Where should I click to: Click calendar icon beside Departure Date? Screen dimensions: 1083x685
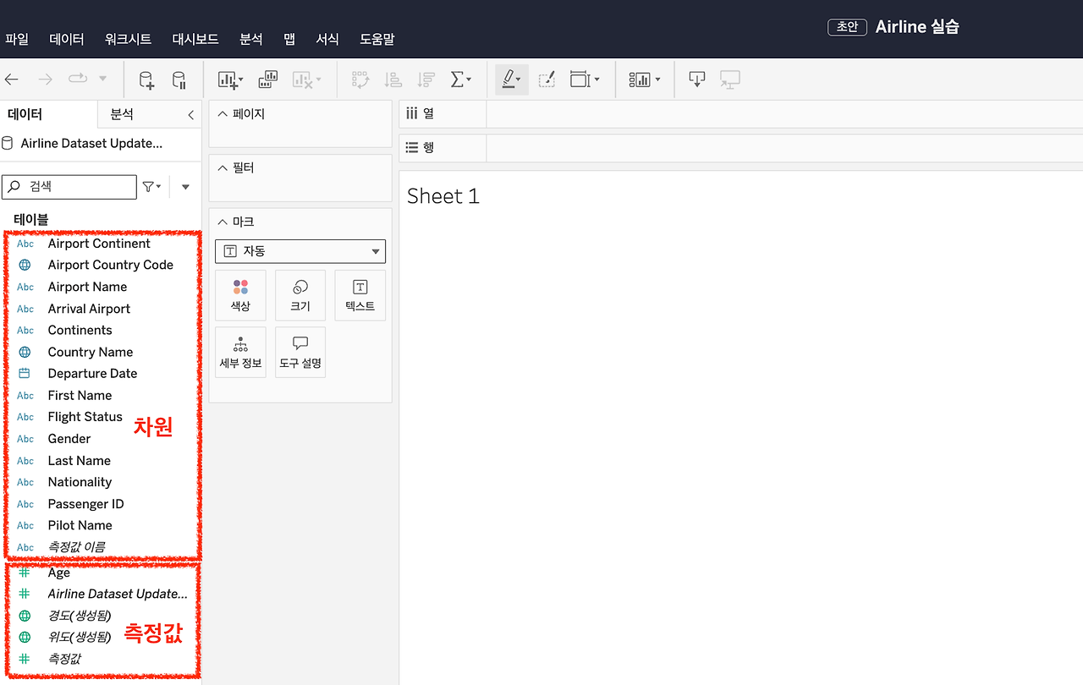[x=25, y=373]
